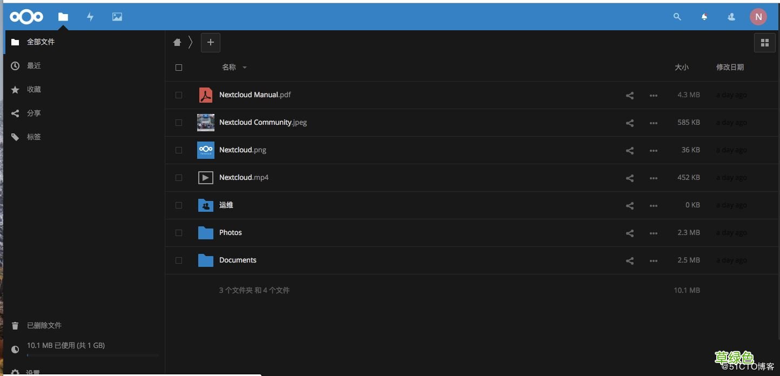780x376 pixels.
Task: Open more actions for Nextcloud.mp4
Action: tap(654, 178)
